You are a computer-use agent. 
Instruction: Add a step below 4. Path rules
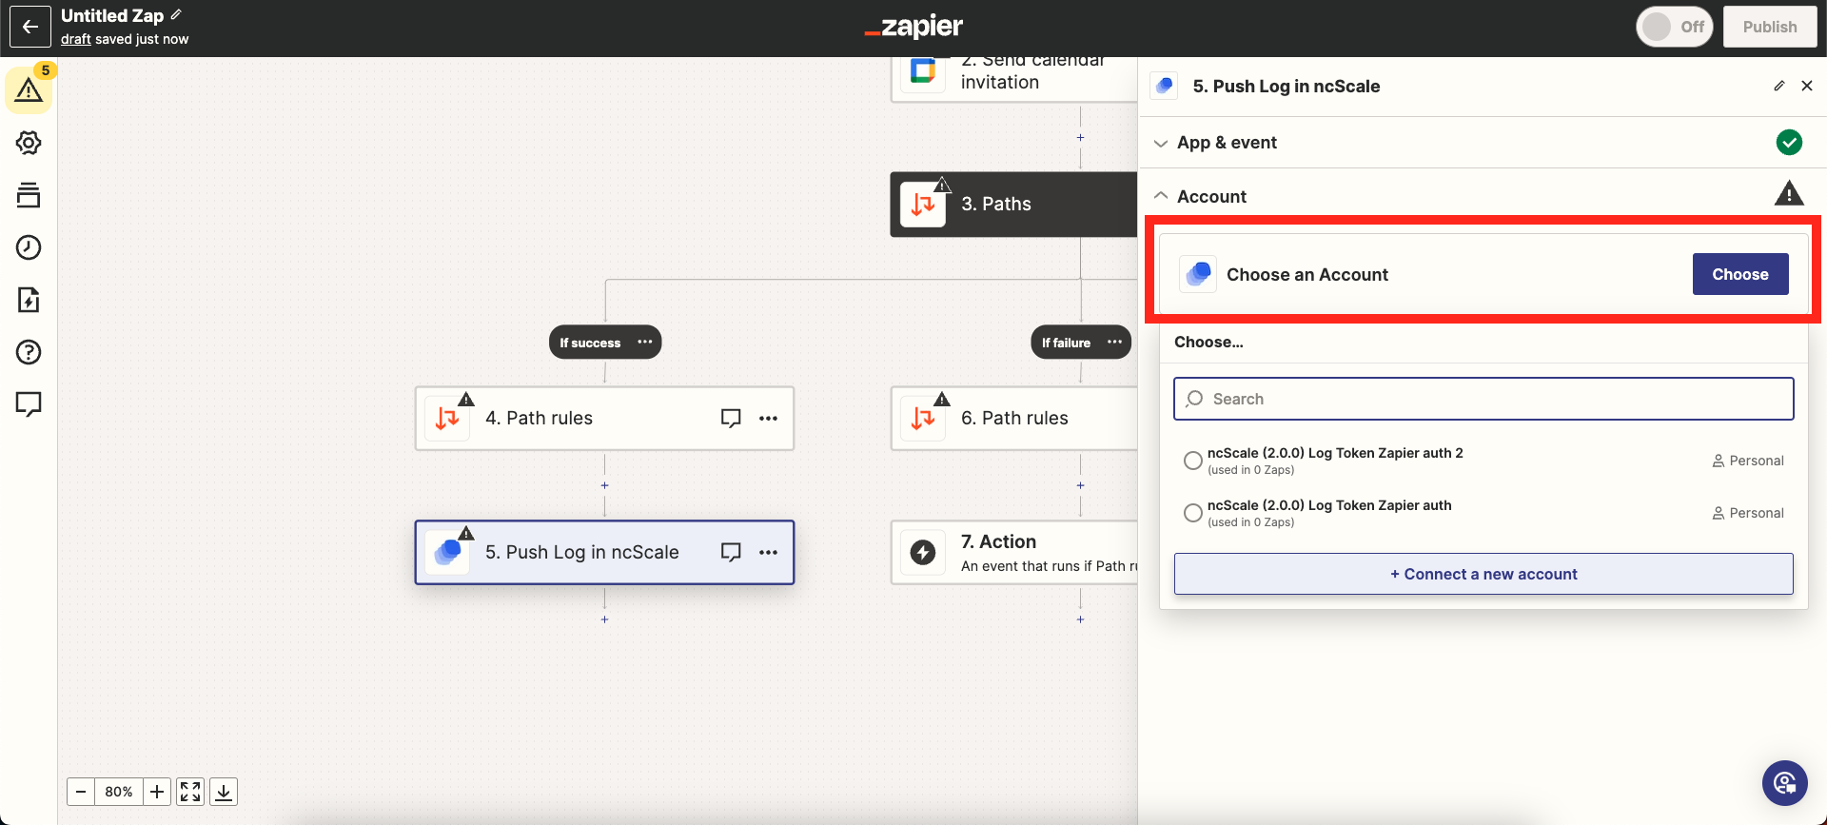pyautogui.click(x=604, y=485)
